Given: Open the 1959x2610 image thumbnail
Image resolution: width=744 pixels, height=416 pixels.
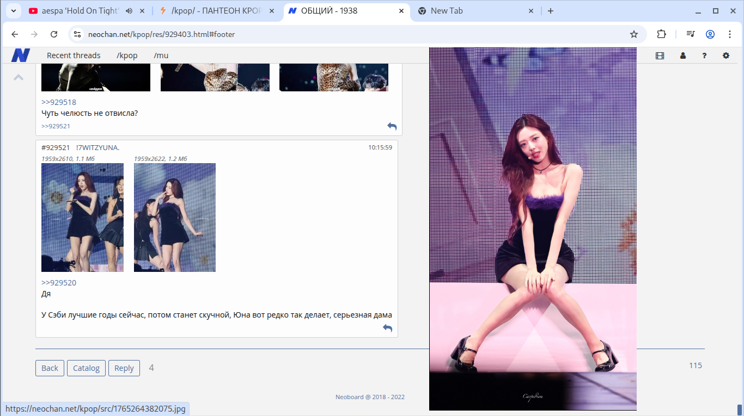Looking at the screenshot, I should click(82, 218).
